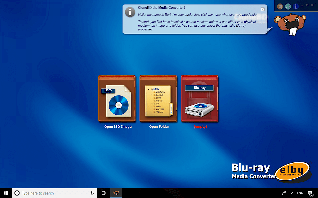Image resolution: width=318 pixels, height=198 pixels.
Task: Expand the hidden system tray icons
Action: coord(293,193)
